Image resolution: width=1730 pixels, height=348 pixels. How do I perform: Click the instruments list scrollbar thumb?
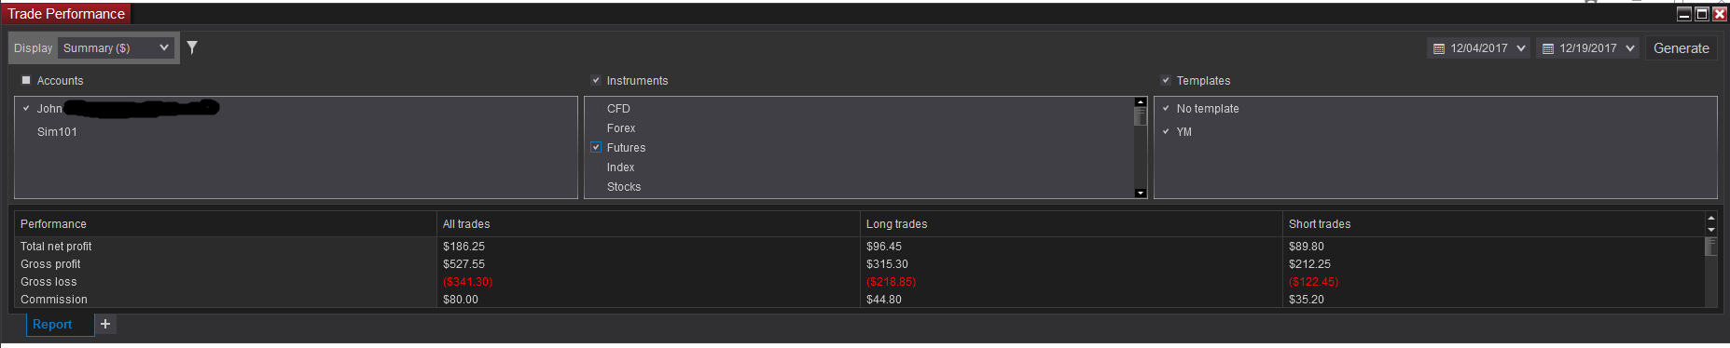tap(1140, 116)
